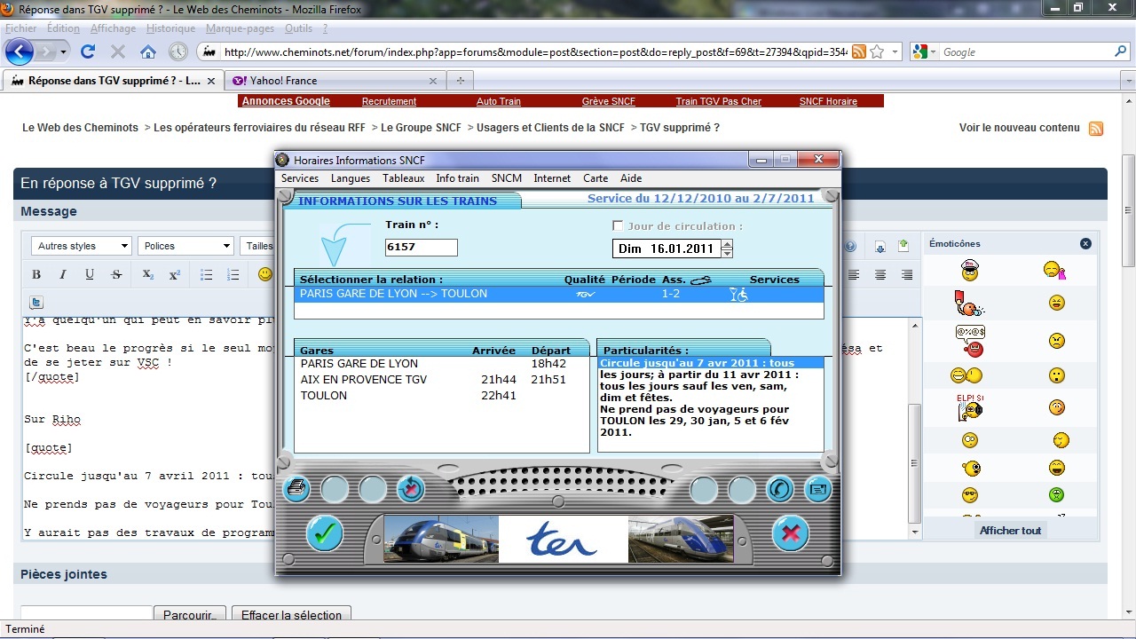Image resolution: width=1136 pixels, height=639 pixels.
Task: Click the Firefox back button
Action: click(x=20, y=51)
